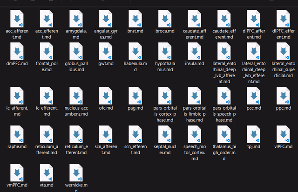The image size is (298, 192).
Task: Select pars_orbitalis_limbic_phase.md file icon
Action: click(x=195, y=96)
